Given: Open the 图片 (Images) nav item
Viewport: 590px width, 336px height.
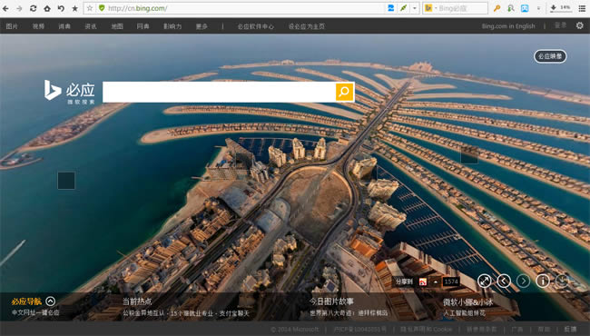Looking at the screenshot, I should [x=12, y=26].
